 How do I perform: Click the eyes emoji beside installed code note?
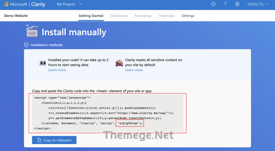(42, 63)
